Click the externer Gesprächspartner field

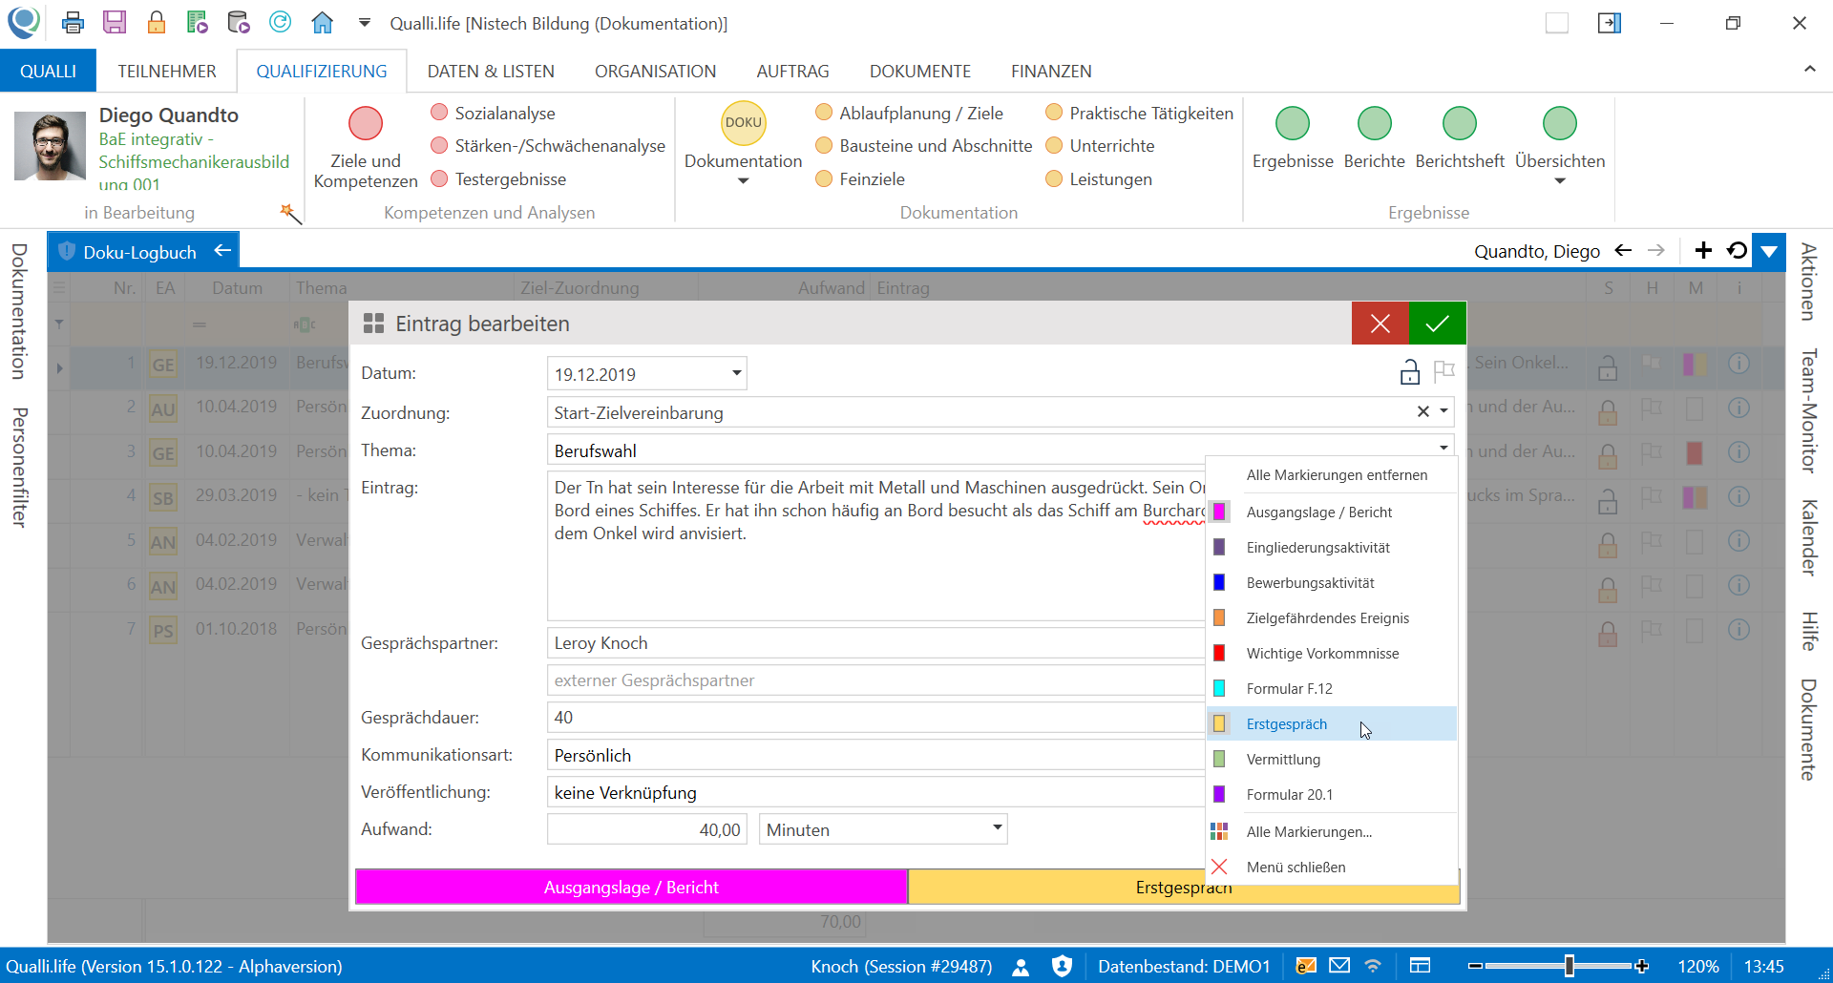click(875, 680)
